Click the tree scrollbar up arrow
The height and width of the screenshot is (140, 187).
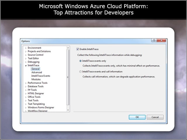(x=68, y=48)
